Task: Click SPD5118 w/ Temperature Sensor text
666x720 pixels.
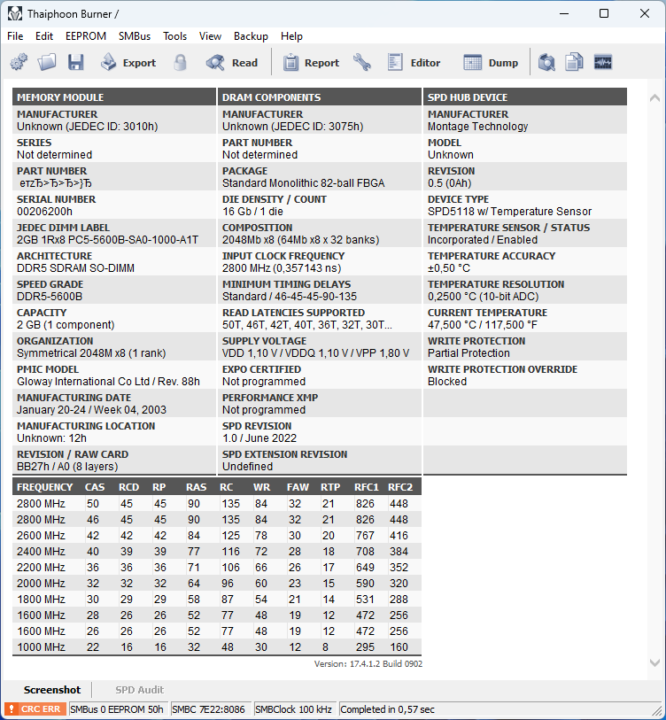Action: pos(509,212)
